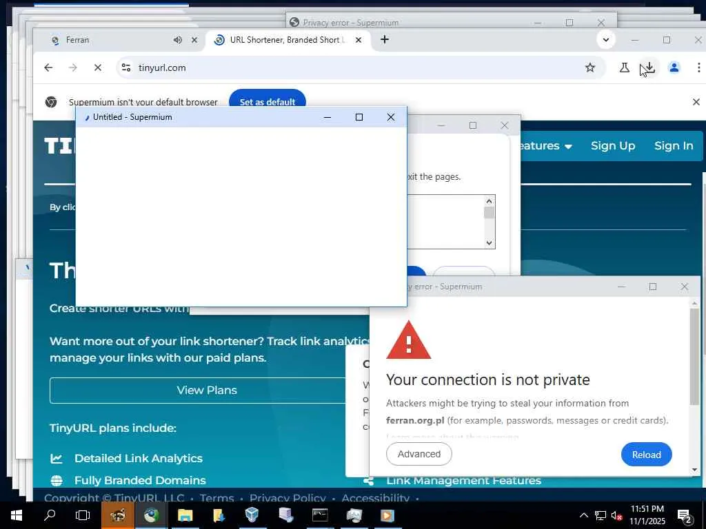706x529 pixels.
Task: Close the Untitled - Supermium window
Action: [x=390, y=117]
